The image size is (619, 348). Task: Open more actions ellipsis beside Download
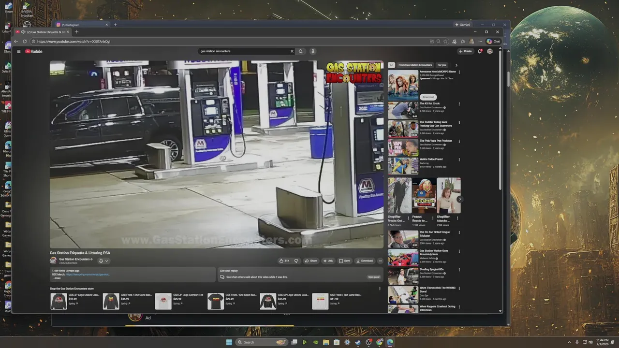pos(380,261)
